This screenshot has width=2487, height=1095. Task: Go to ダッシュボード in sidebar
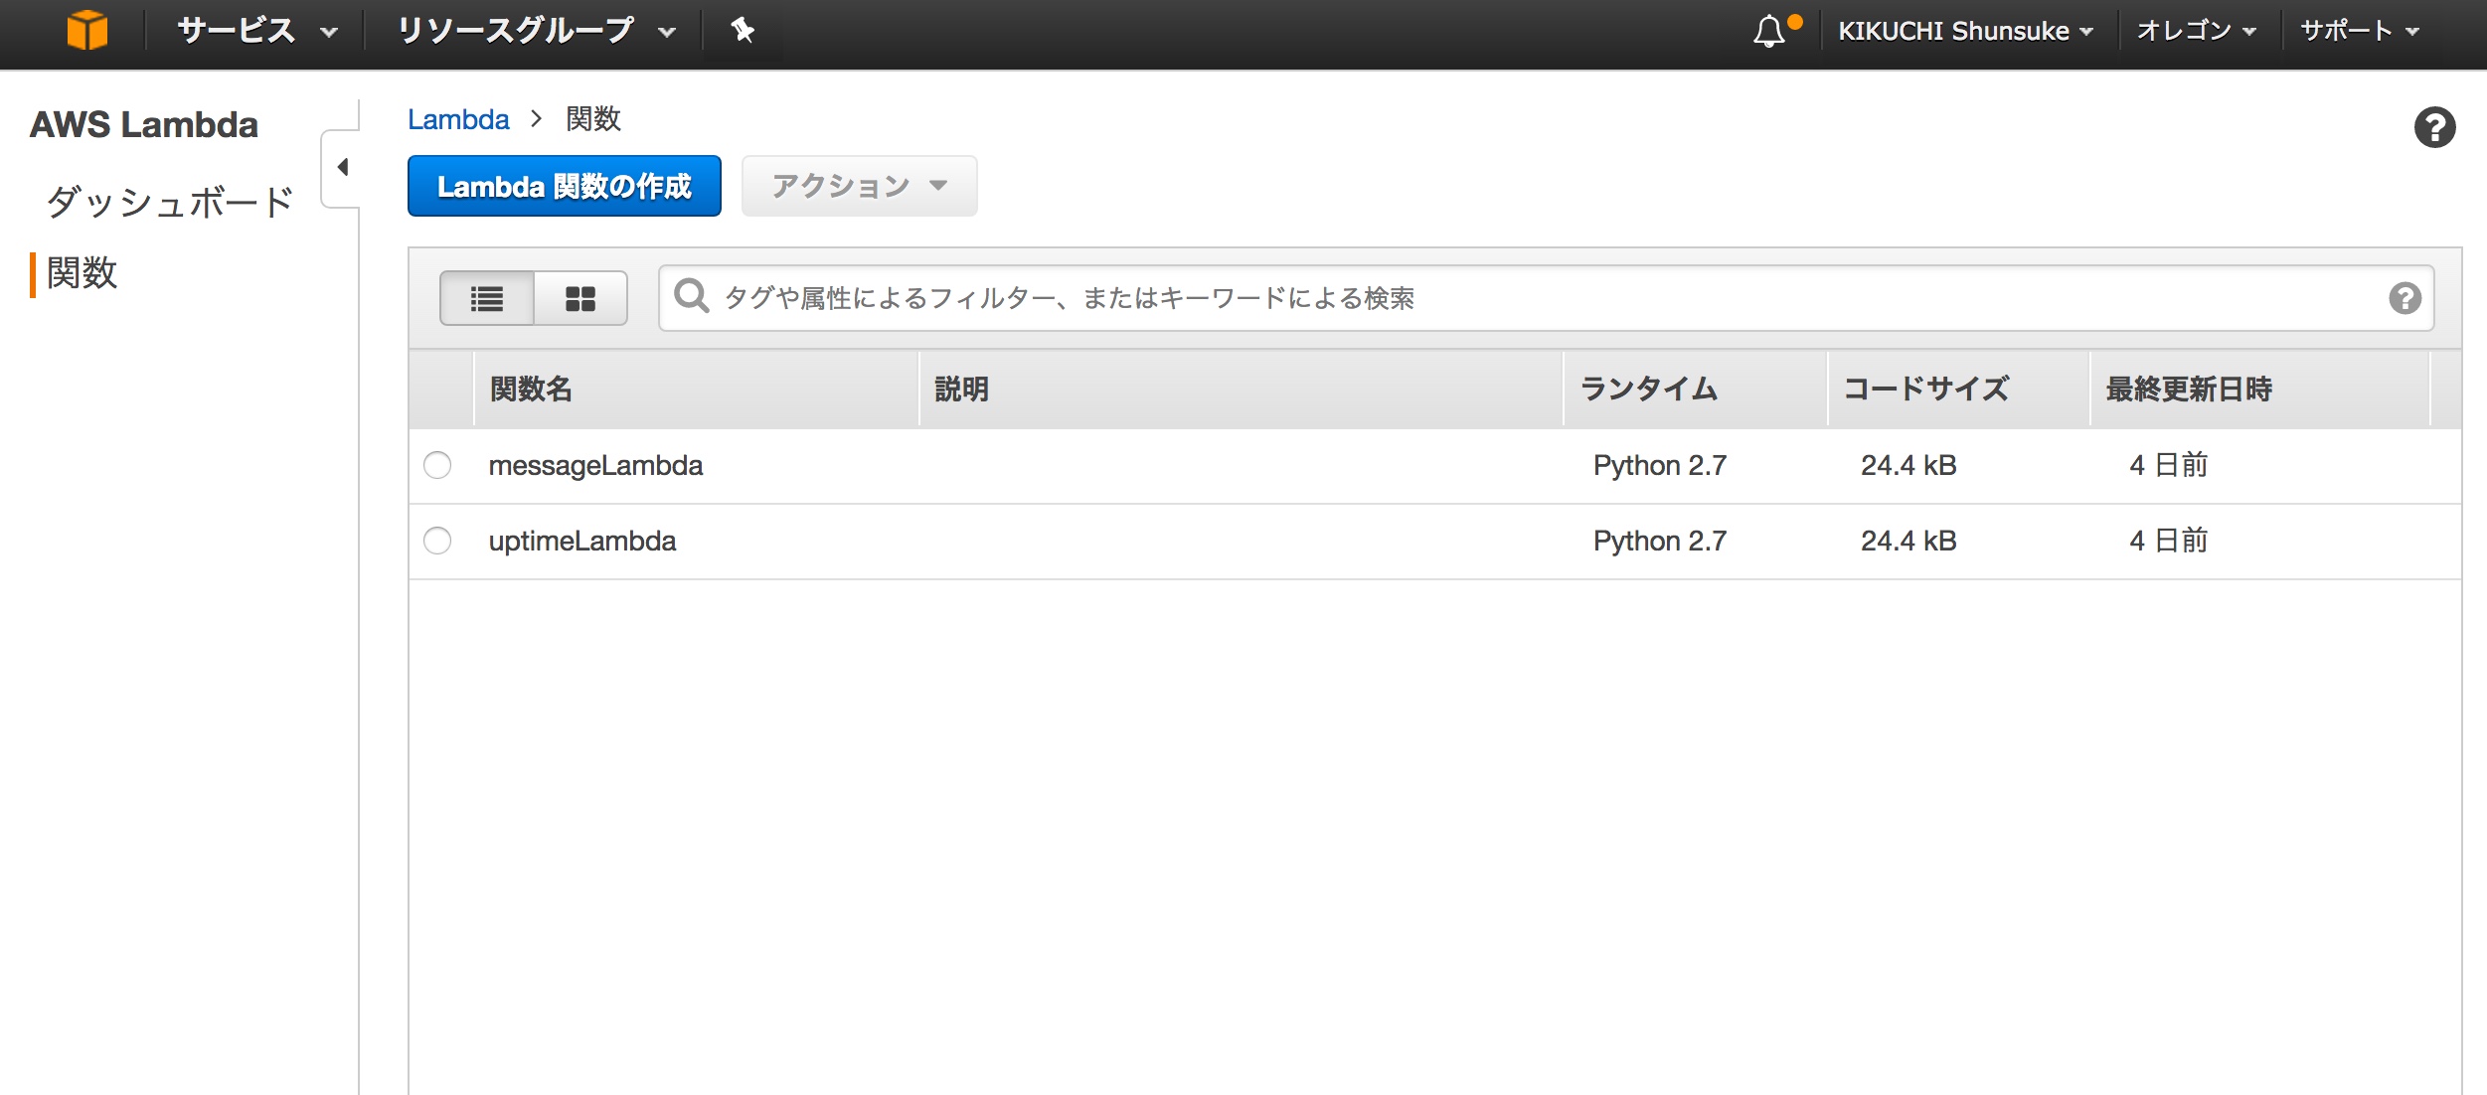[x=169, y=202]
